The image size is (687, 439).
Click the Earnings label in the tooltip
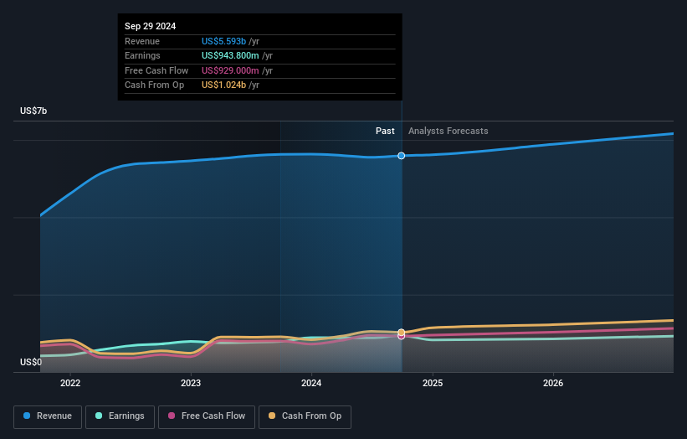point(142,55)
